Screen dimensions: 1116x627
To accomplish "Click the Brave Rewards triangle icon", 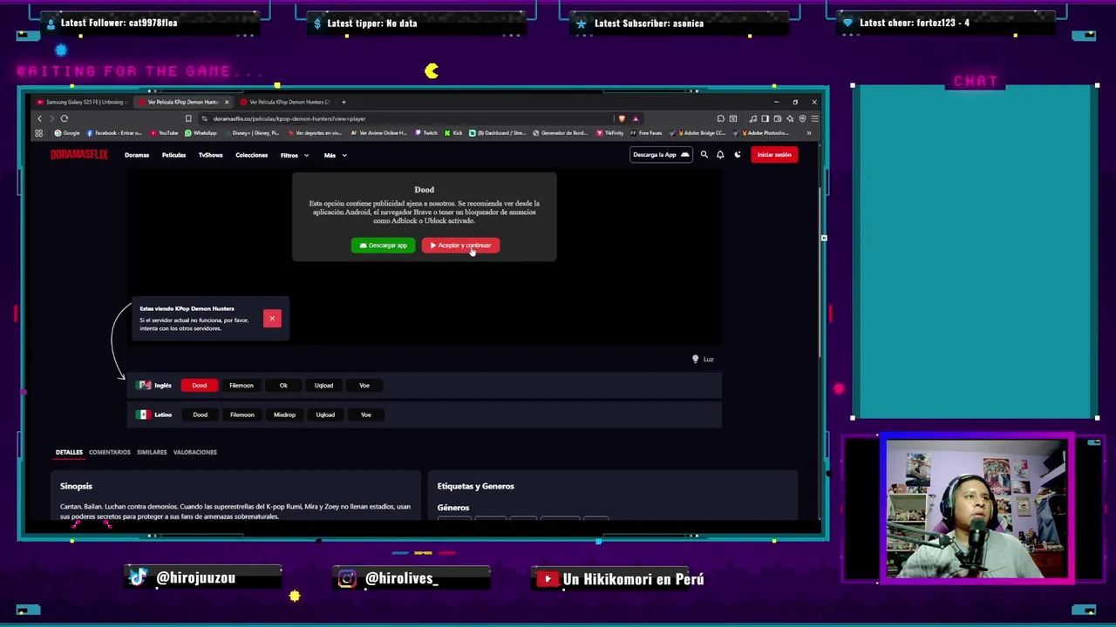I will click(x=636, y=118).
